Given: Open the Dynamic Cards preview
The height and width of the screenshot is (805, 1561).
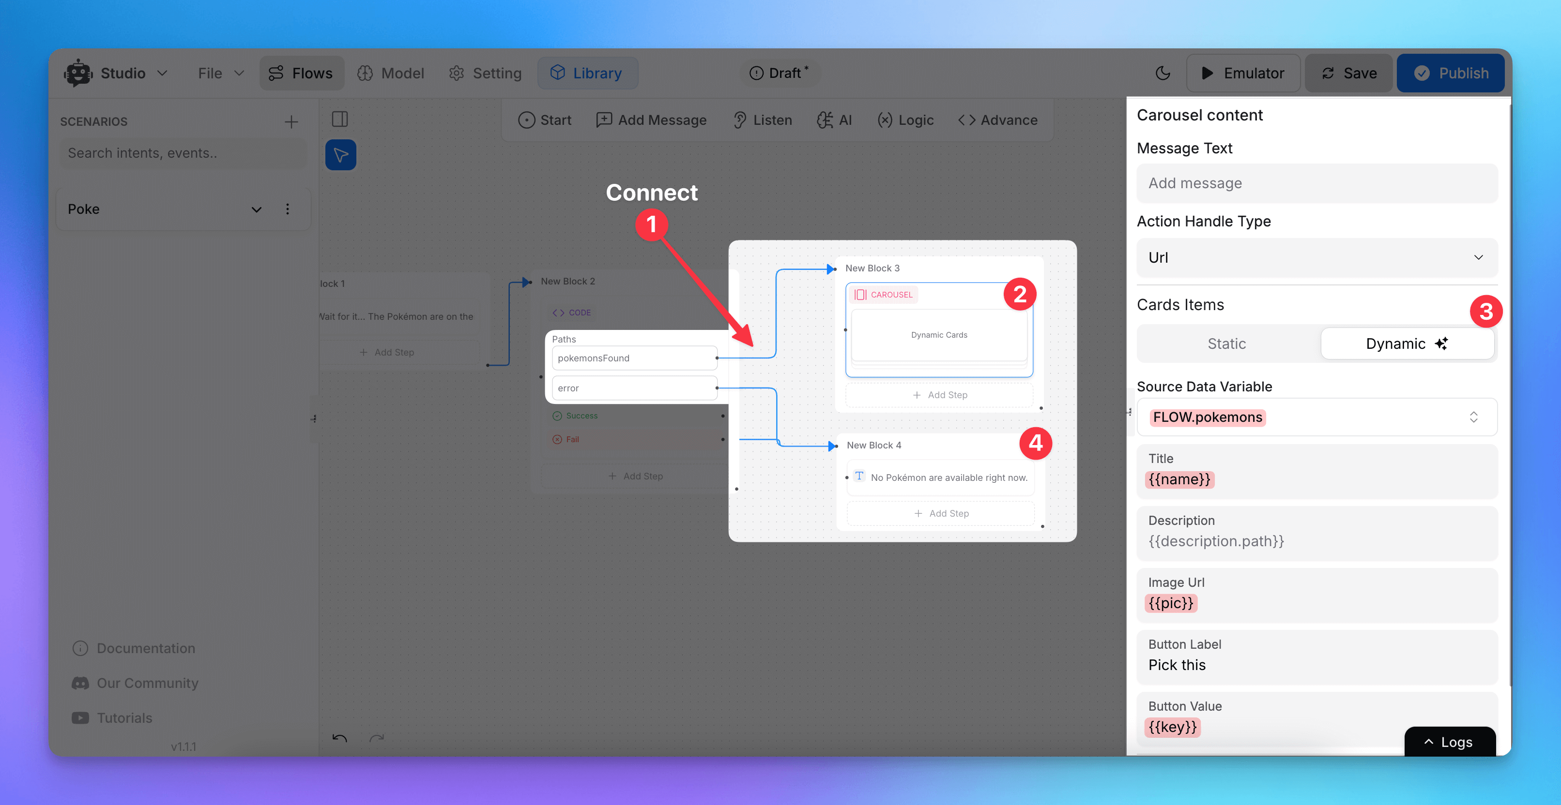Looking at the screenshot, I should coord(939,335).
